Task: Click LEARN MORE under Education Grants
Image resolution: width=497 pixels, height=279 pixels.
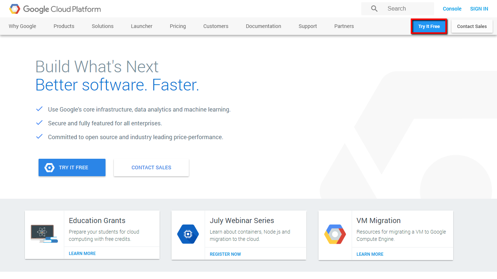Action: click(82, 254)
